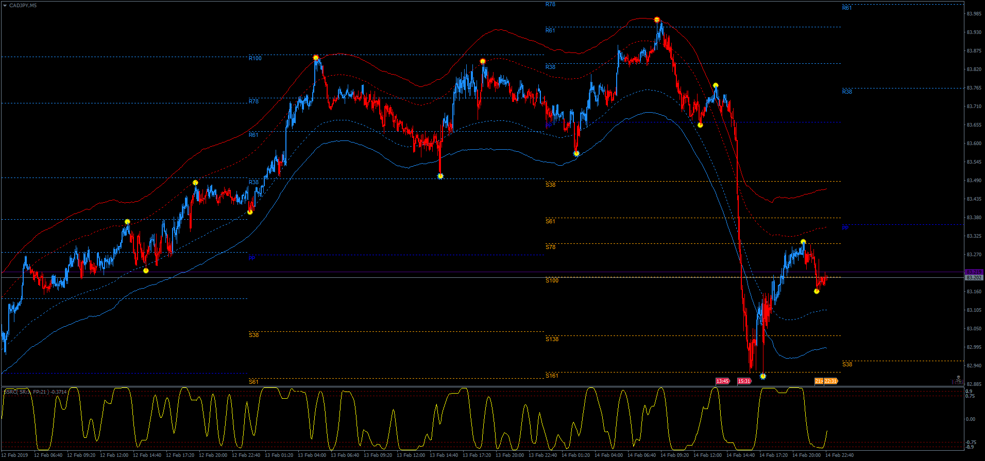Click the '12 Feb 2019' date on the time axis
Screen dimensions: 985x461
14,455
